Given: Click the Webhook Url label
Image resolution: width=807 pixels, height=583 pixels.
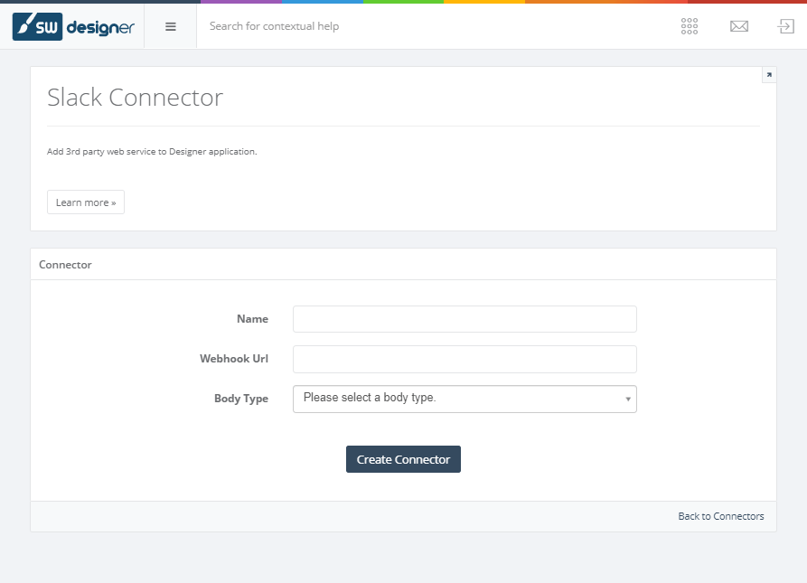Looking at the screenshot, I should pyautogui.click(x=234, y=359).
